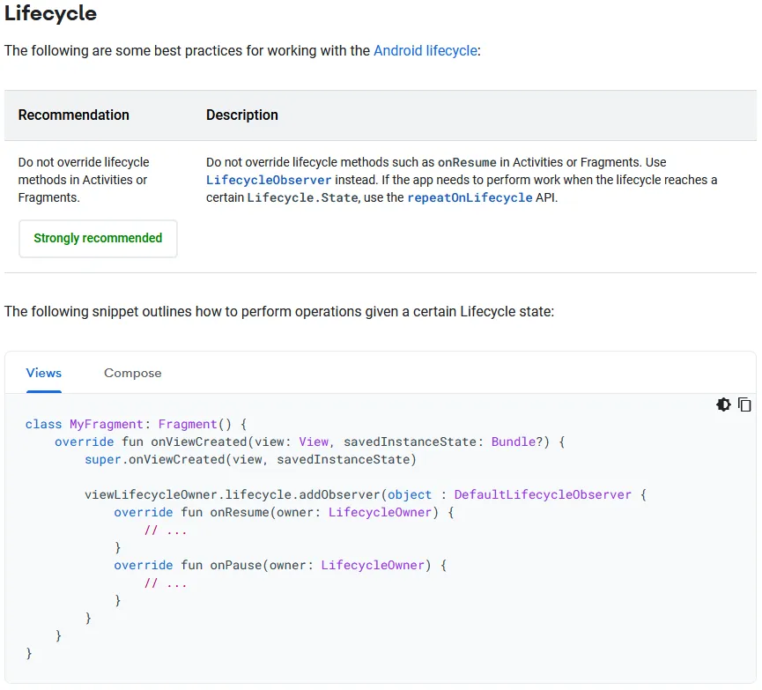Select the Description column header

(242, 115)
